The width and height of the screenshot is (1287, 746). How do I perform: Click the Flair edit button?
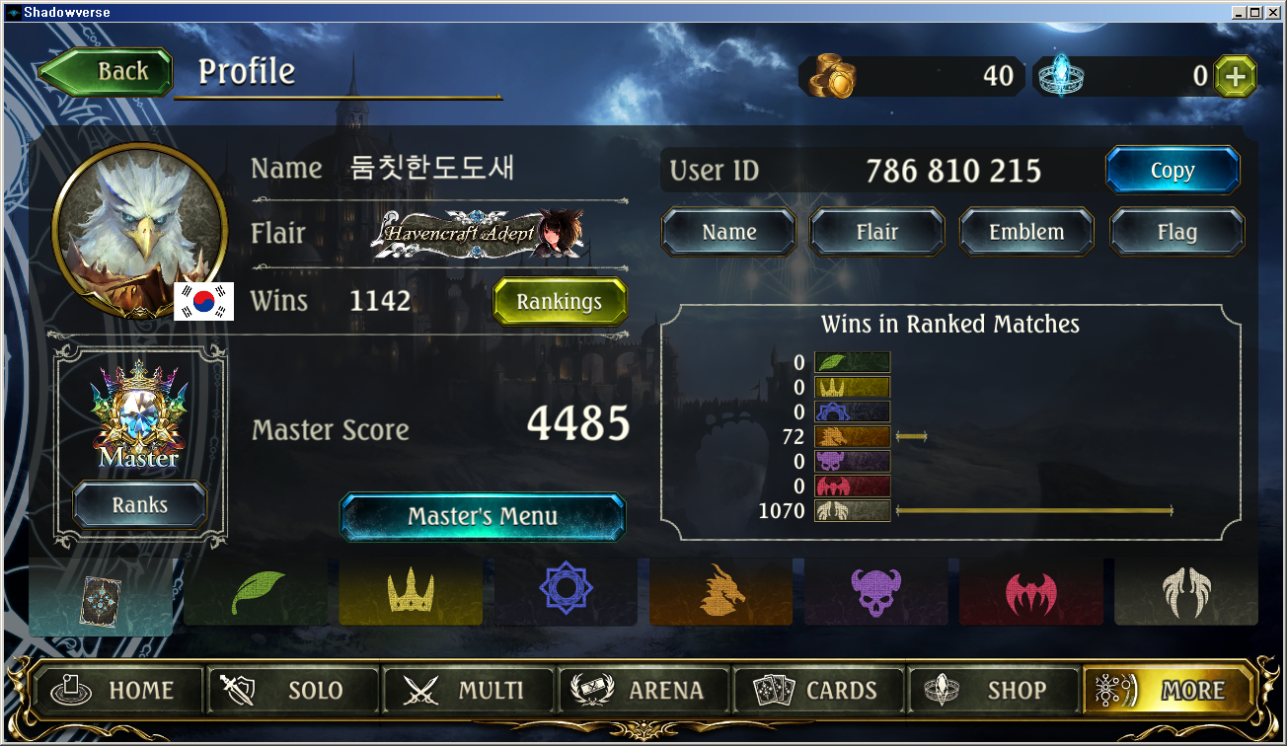tap(877, 232)
